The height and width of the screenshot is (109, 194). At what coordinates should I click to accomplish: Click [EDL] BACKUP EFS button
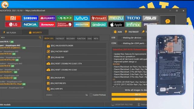pos(76,78)
